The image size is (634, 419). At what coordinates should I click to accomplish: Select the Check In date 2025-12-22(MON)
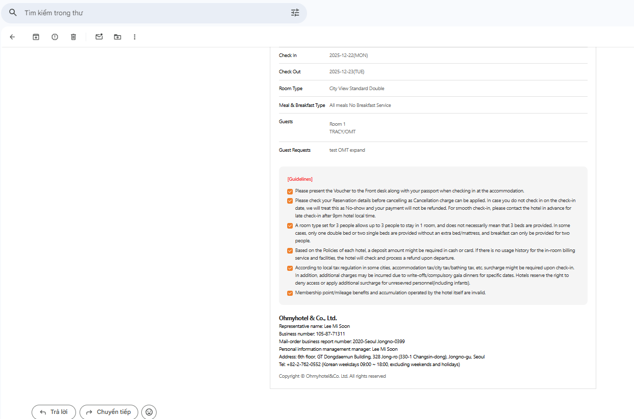348,55
